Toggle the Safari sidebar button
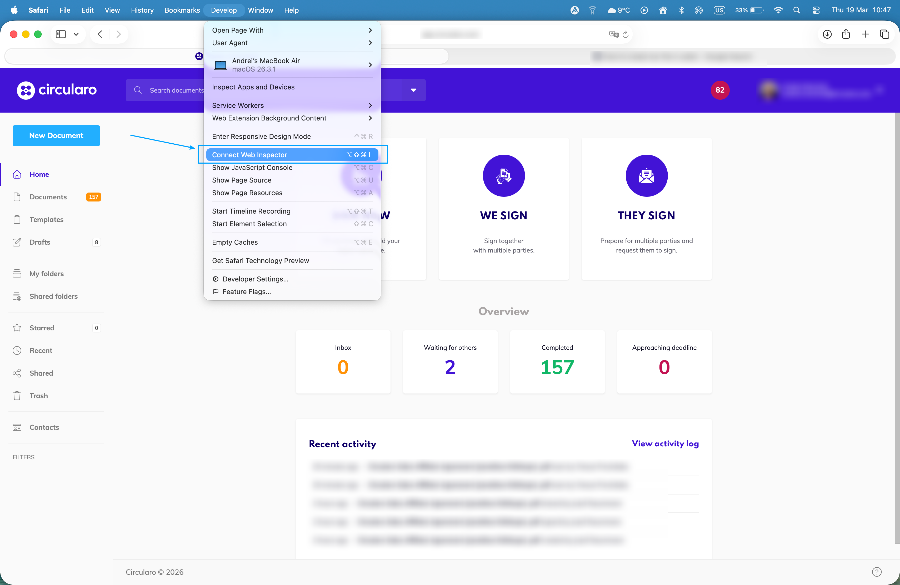900x585 pixels. coord(61,34)
